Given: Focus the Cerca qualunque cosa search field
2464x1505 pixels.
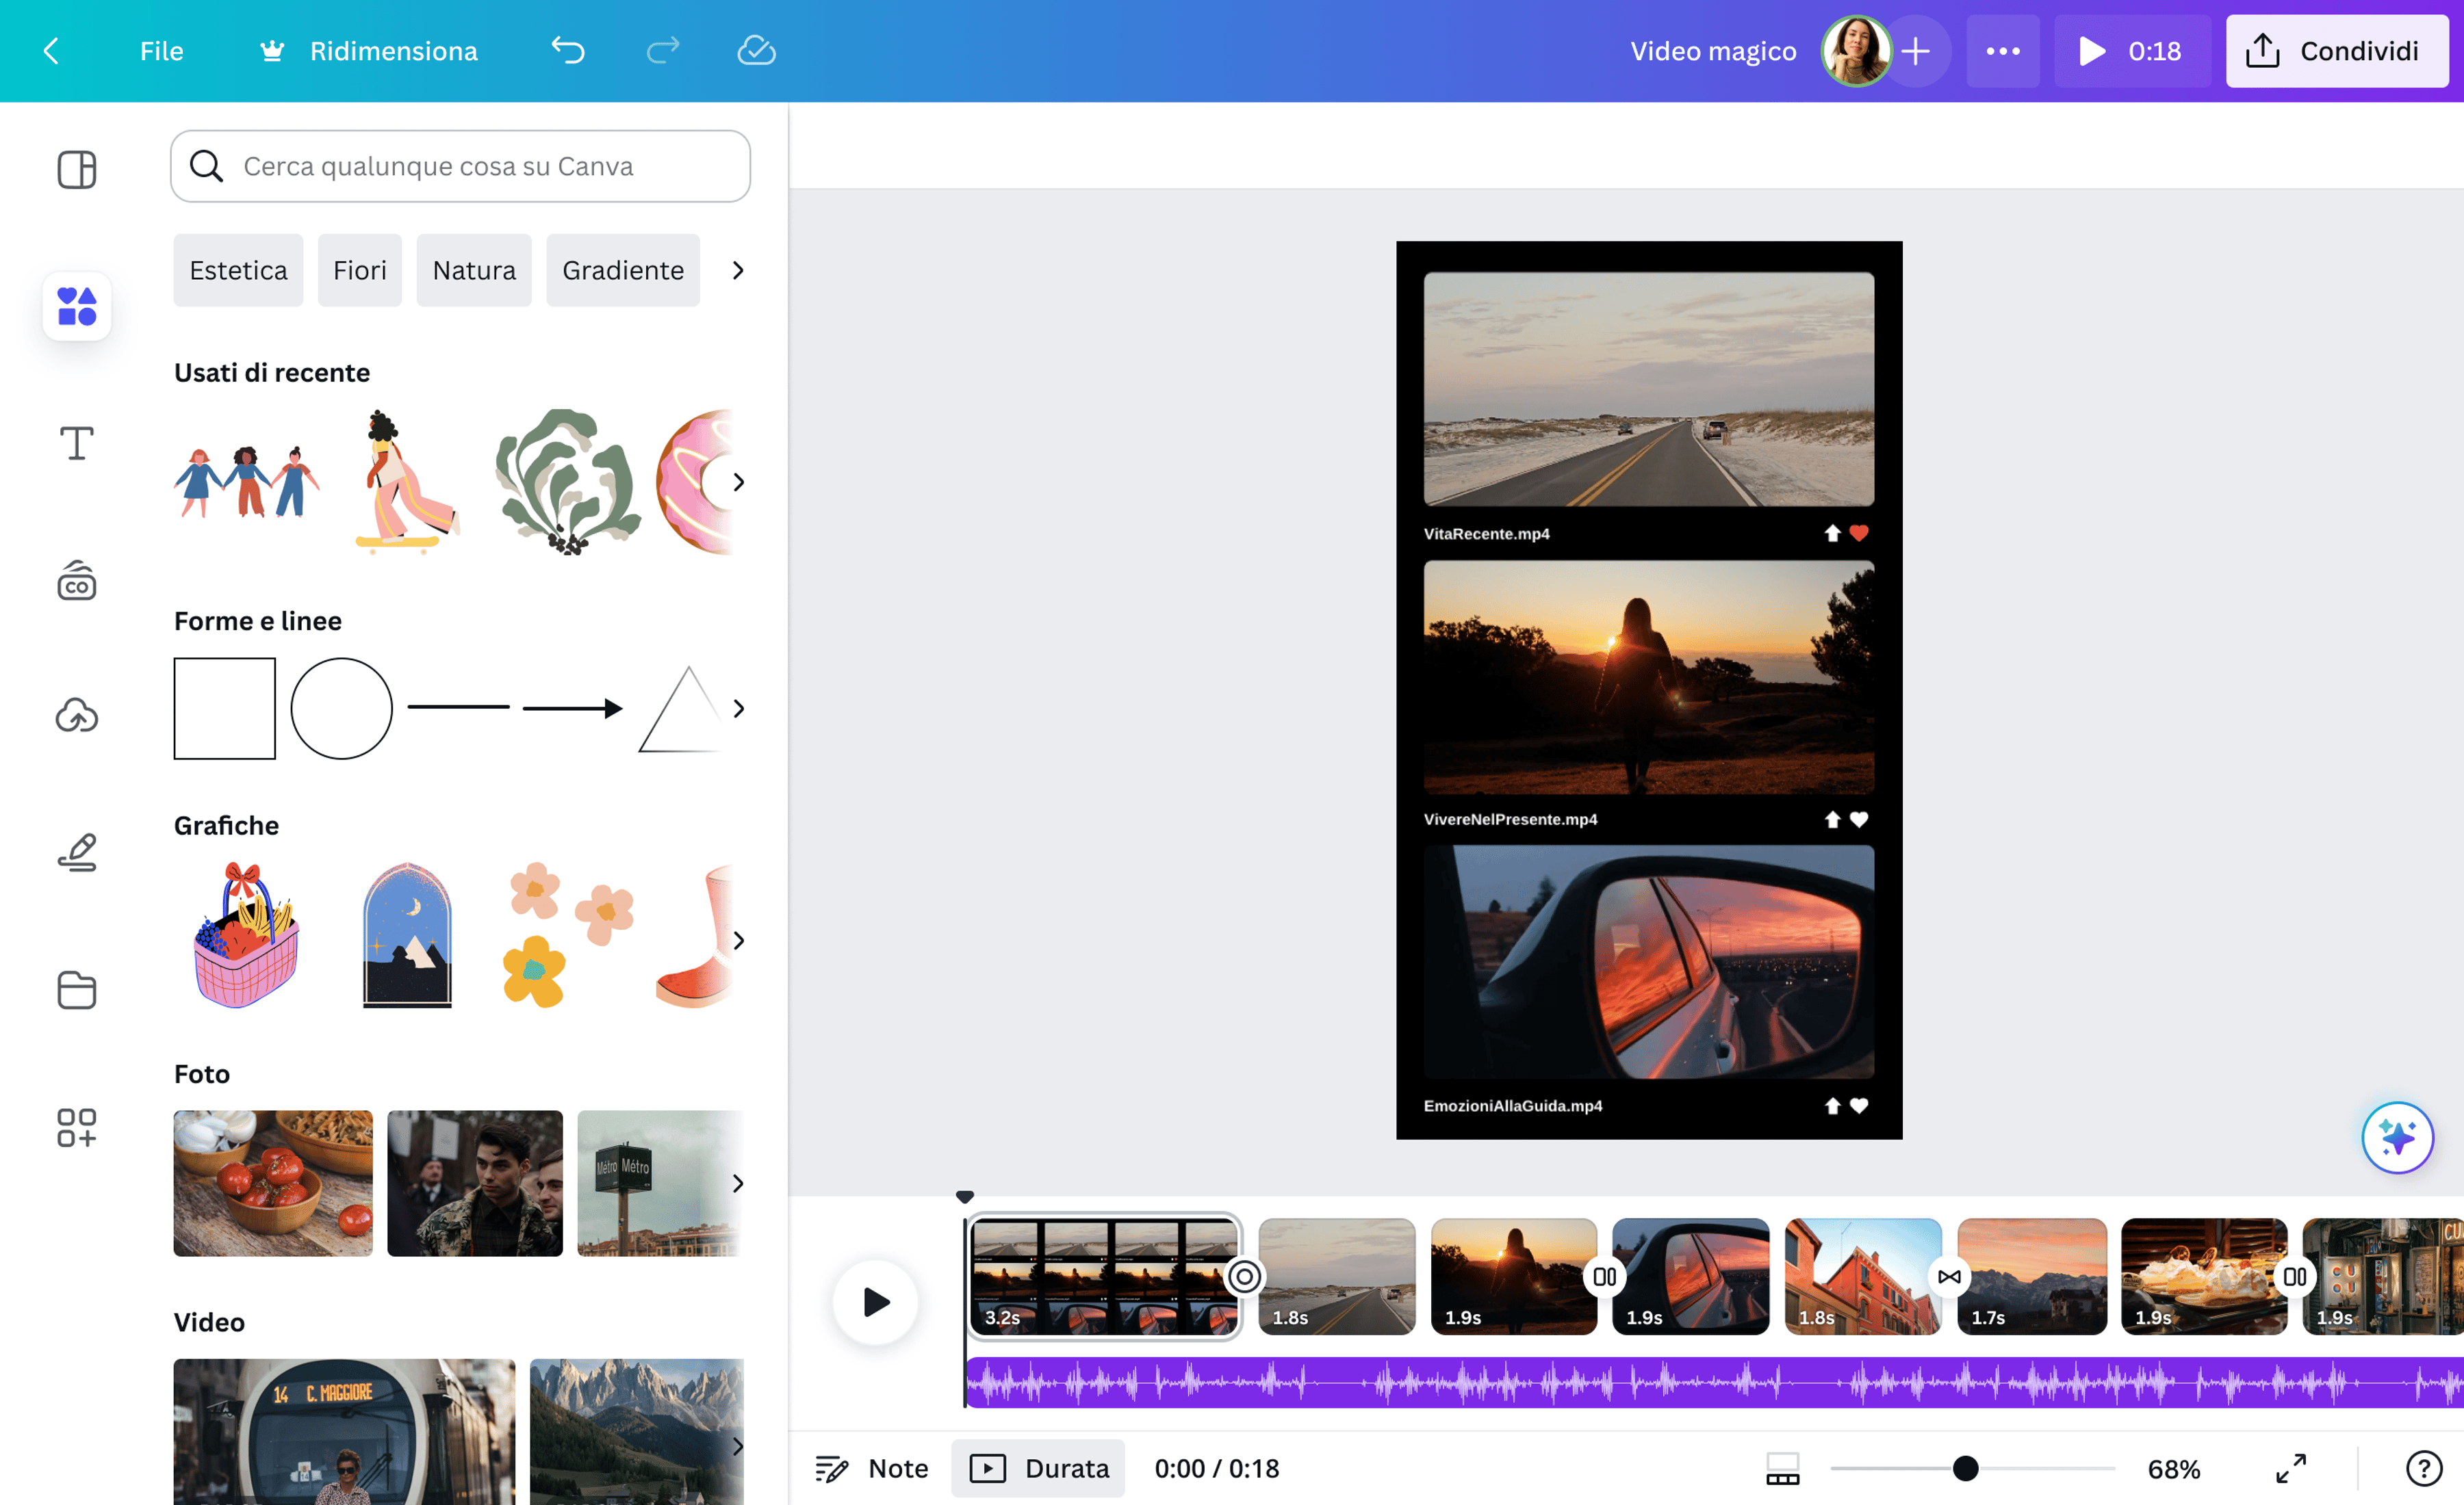Looking at the screenshot, I should pos(460,166).
